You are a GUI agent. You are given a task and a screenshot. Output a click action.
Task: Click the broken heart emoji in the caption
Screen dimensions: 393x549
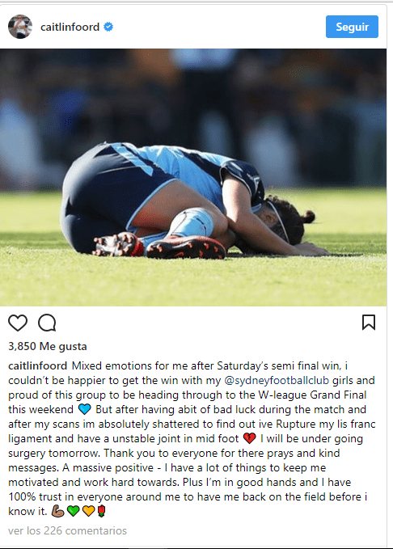coord(249,438)
